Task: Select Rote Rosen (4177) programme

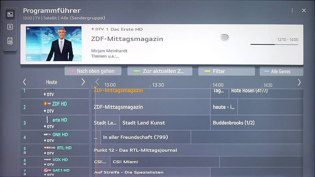Action: (x=266, y=93)
